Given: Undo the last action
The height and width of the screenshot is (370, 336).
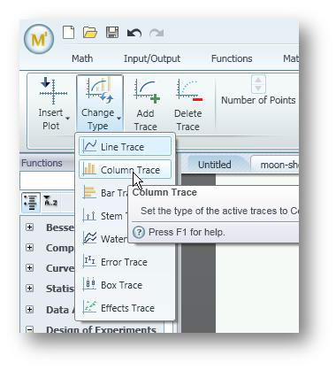Looking at the screenshot, I should pos(134,33).
